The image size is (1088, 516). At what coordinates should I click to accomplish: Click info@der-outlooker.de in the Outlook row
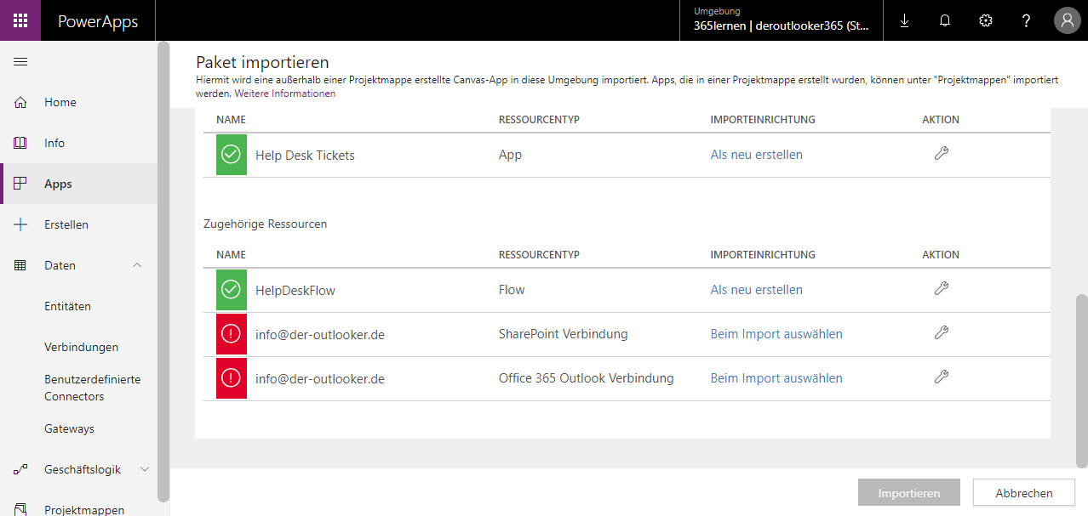pos(320,379)
